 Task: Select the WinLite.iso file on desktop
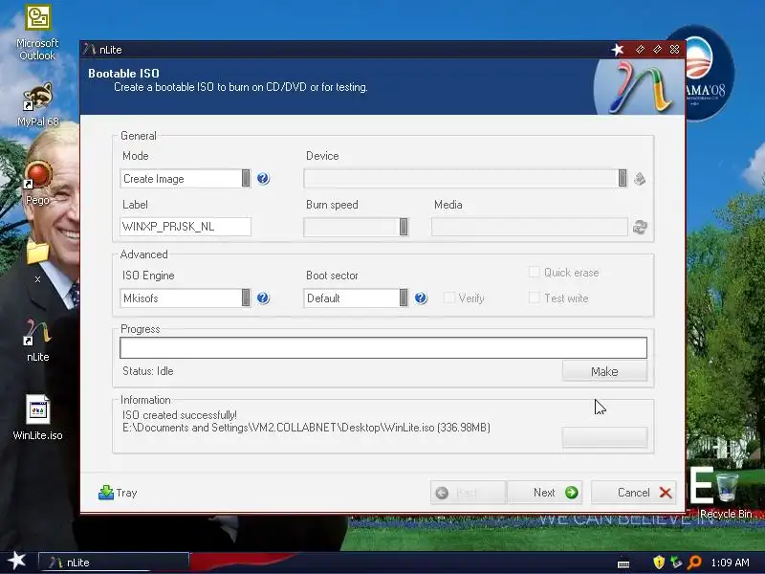[37, 417]
